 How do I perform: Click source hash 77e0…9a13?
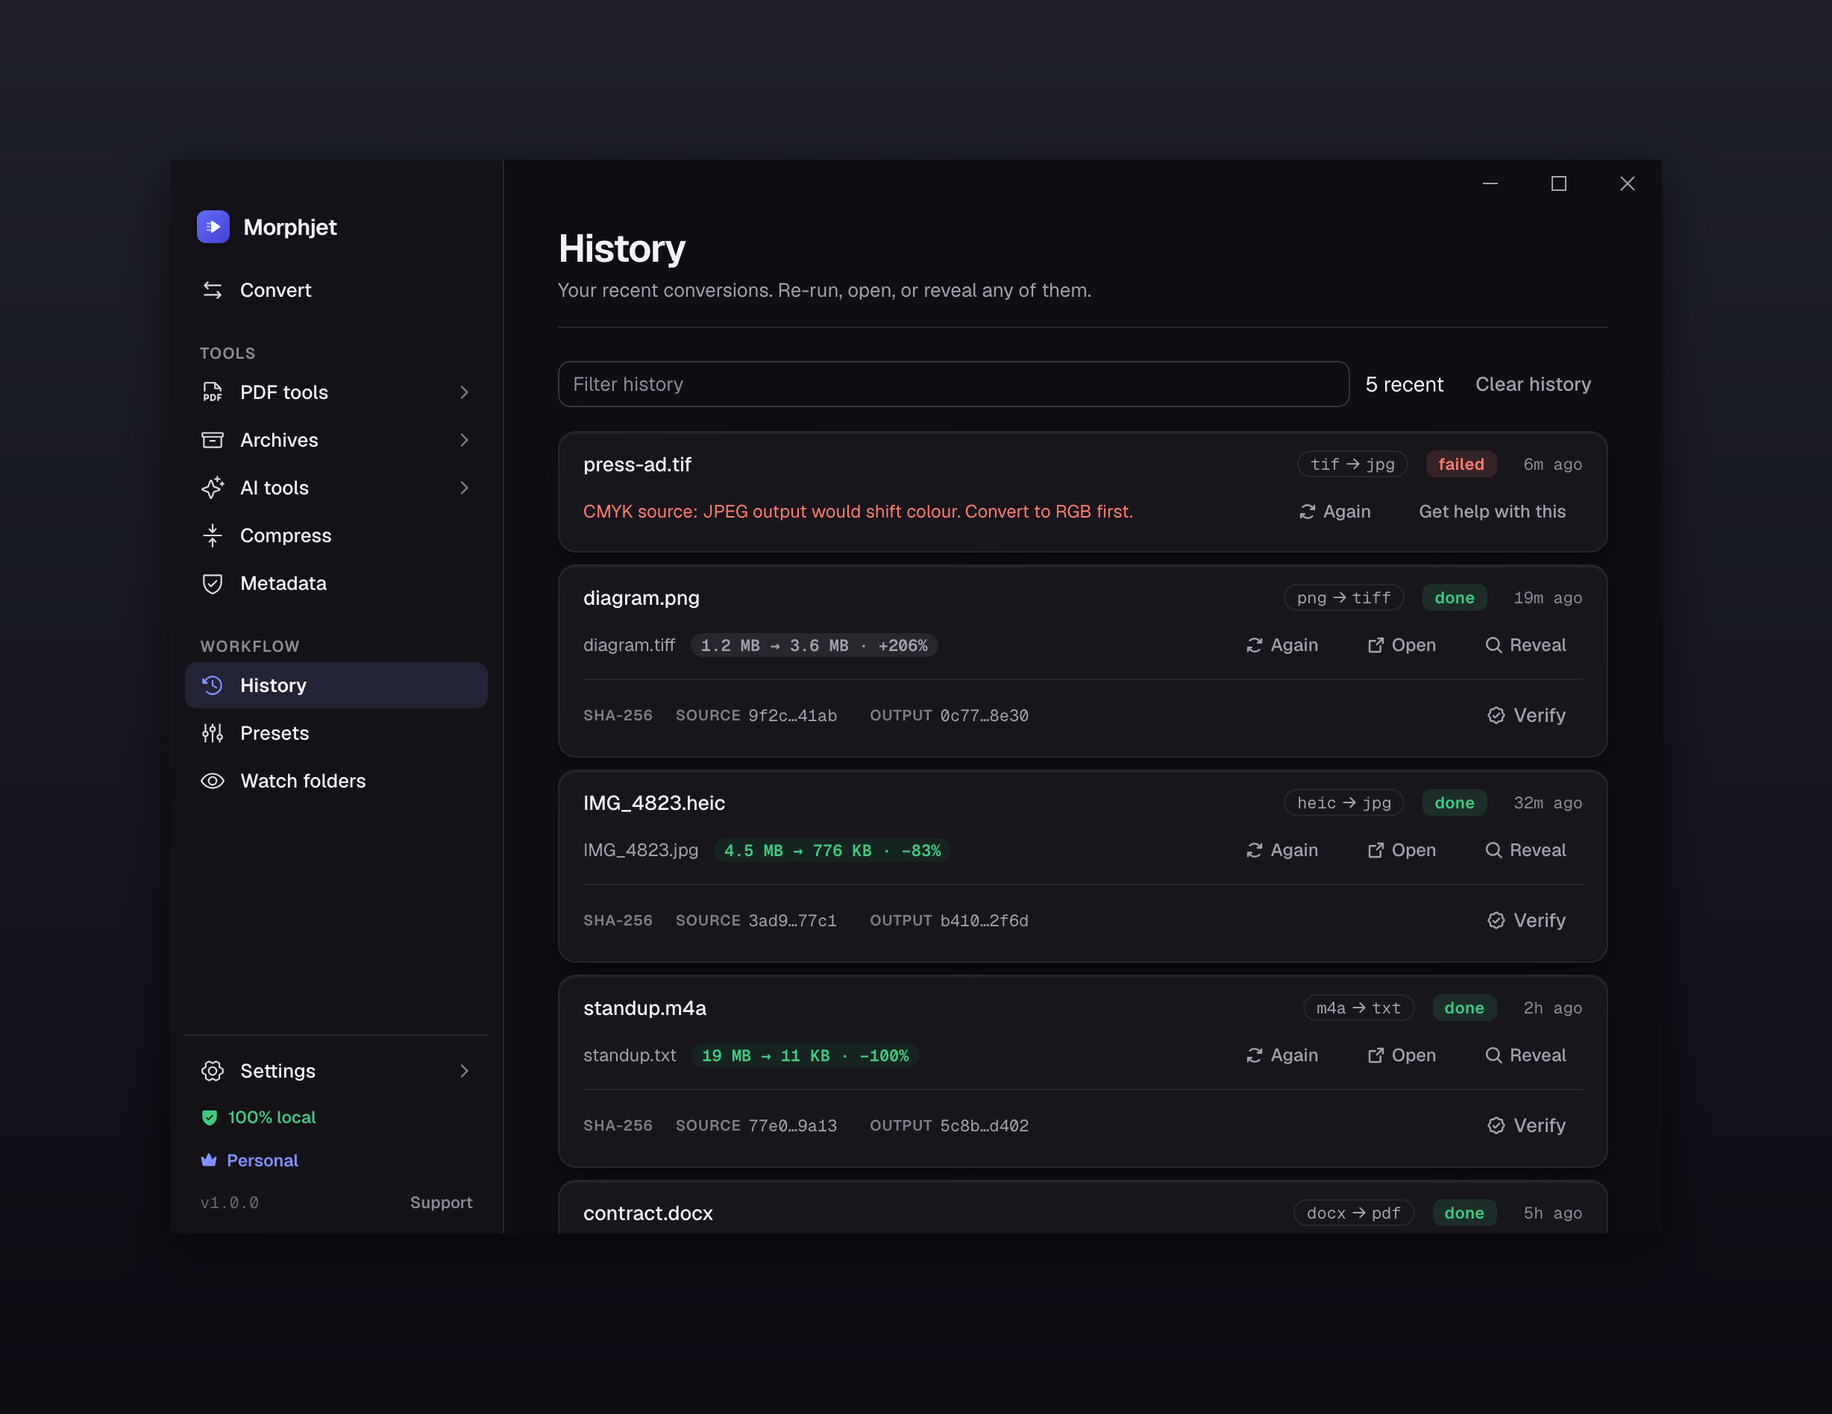pyautogui.click(x=792, y=1125)
